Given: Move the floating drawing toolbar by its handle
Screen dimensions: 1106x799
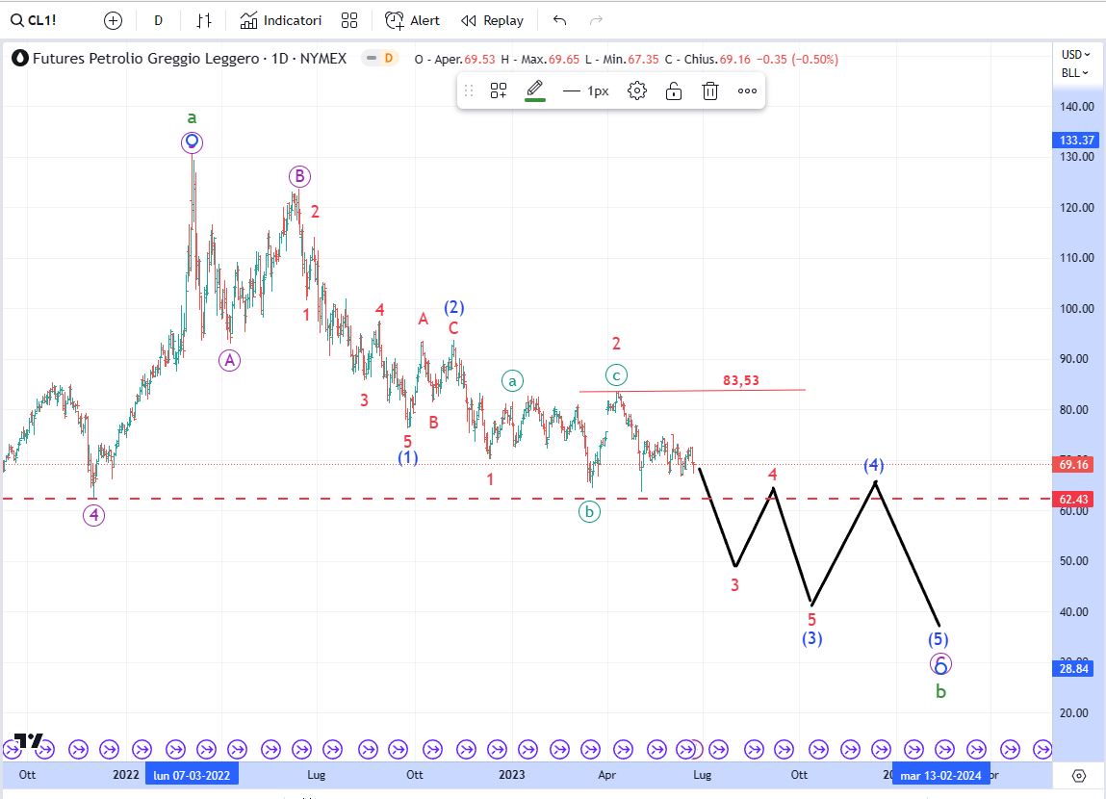Looking at the screenshot, I should [x=469, y=91].
